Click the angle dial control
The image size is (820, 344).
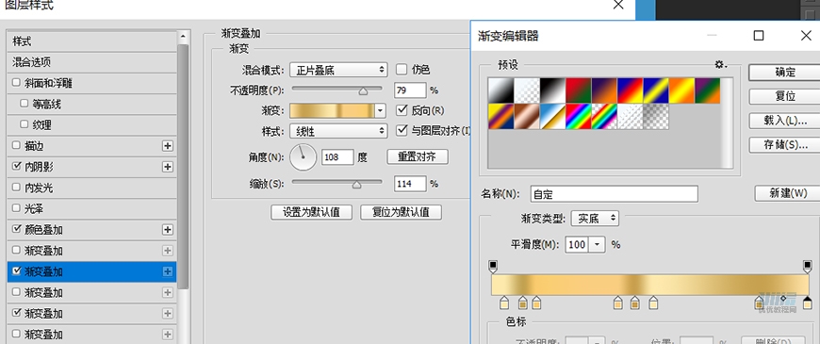pyautogui.click(x=303, y=156)
